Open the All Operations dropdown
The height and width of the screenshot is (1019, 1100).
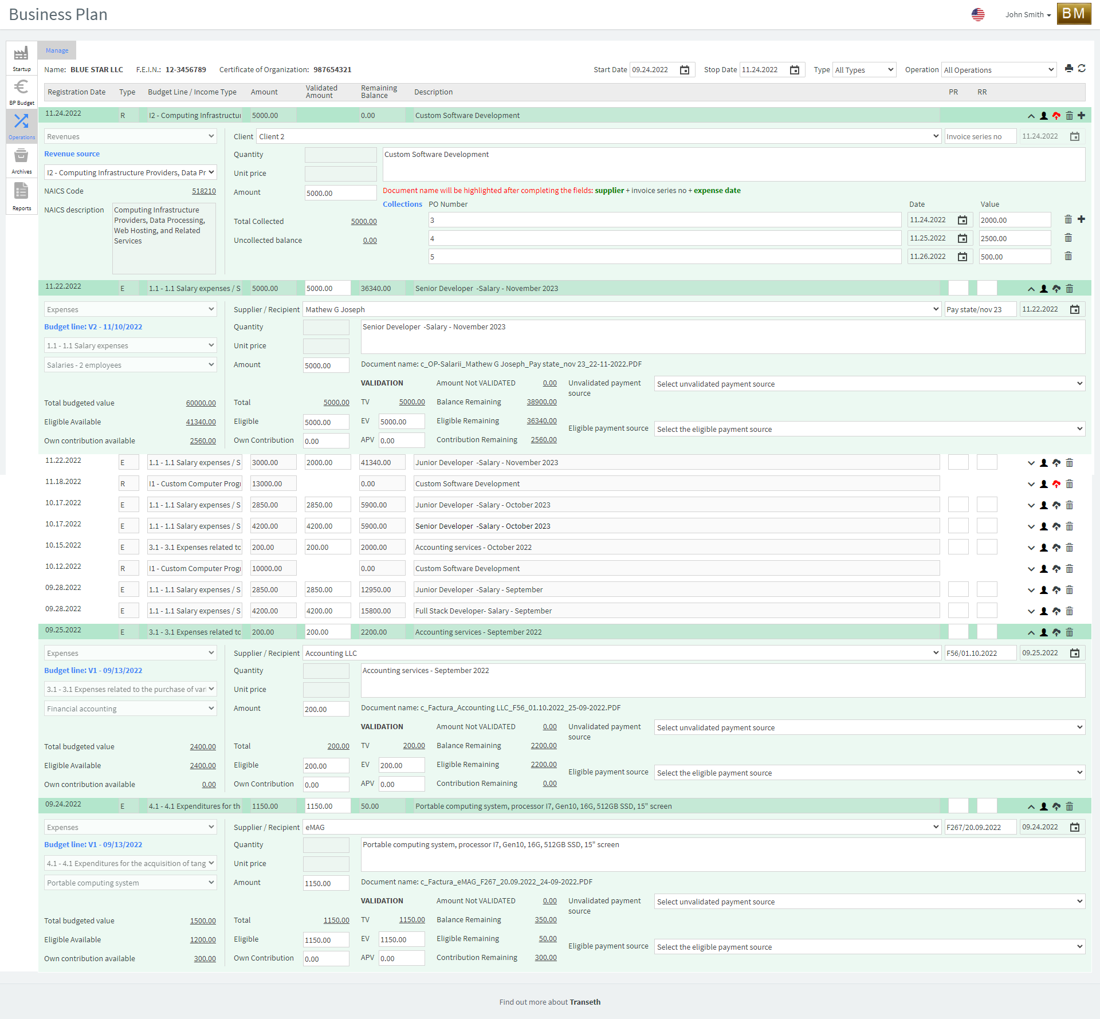pos(998,70)
